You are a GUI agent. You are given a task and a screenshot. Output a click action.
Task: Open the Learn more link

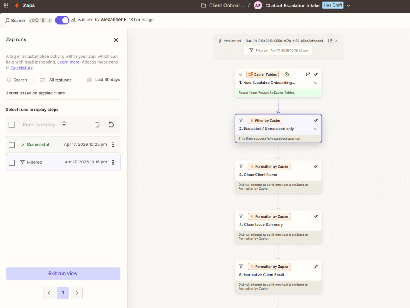click(x=68, y=62)
